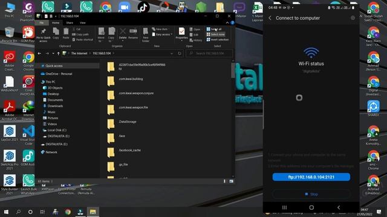
Task: Click Select none in ribbon
Action: click(216, 34)
